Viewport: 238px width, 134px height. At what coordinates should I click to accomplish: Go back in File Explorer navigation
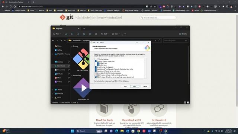[x=53, y=41]
